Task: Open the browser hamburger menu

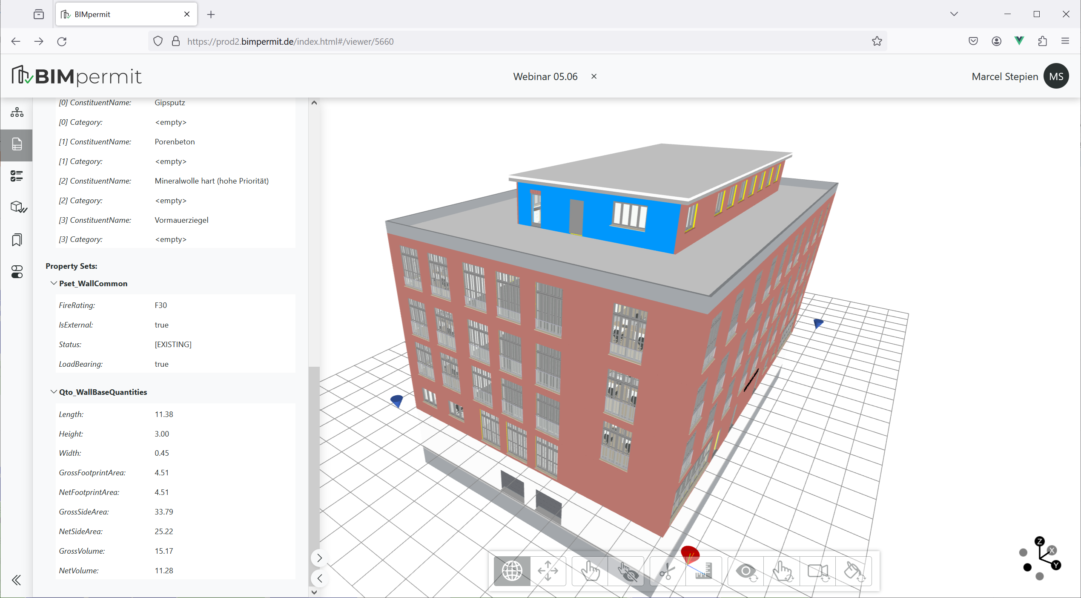Action: pyautogui.click(x=1065, y=41)
